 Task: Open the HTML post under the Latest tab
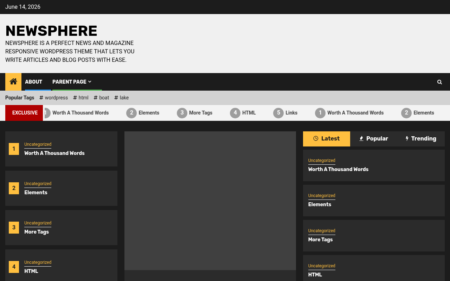pos(315,275)
